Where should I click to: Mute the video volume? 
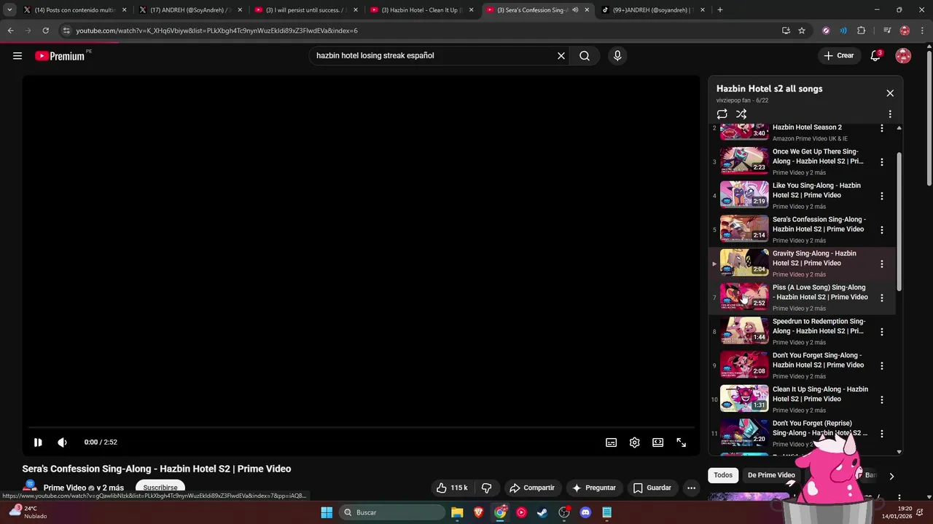coord(63,442)
